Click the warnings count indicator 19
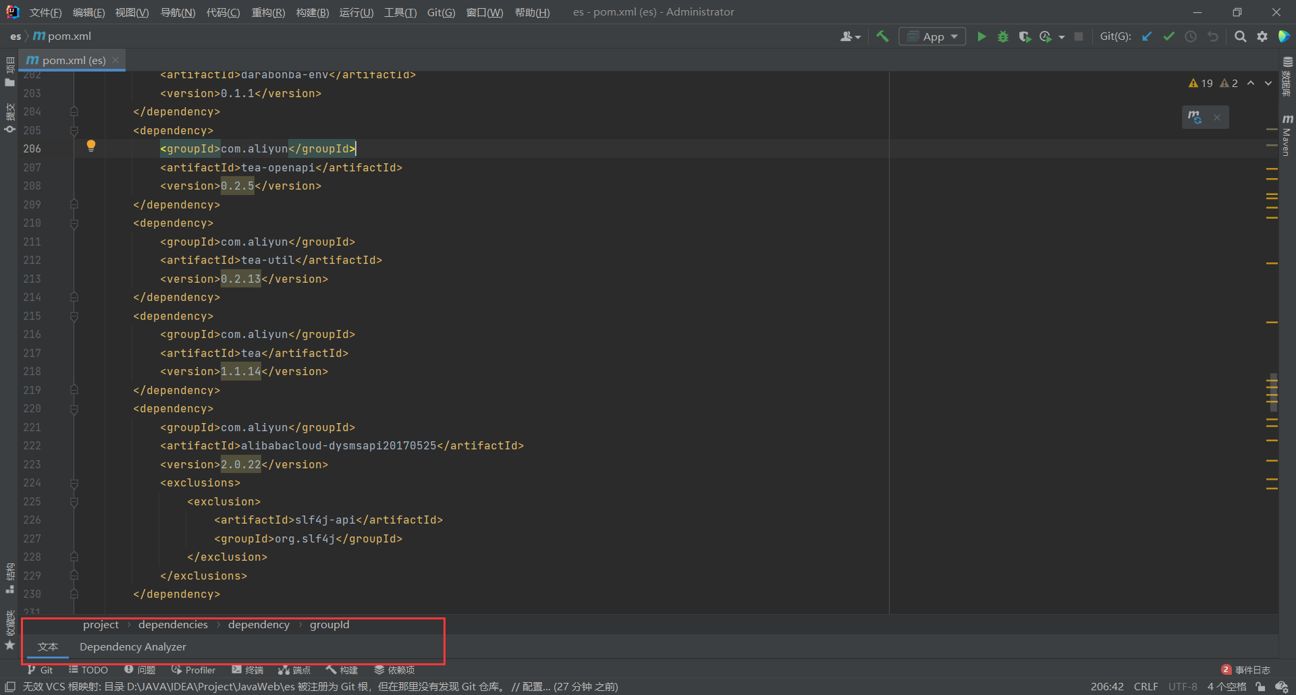 point(1201,83)
